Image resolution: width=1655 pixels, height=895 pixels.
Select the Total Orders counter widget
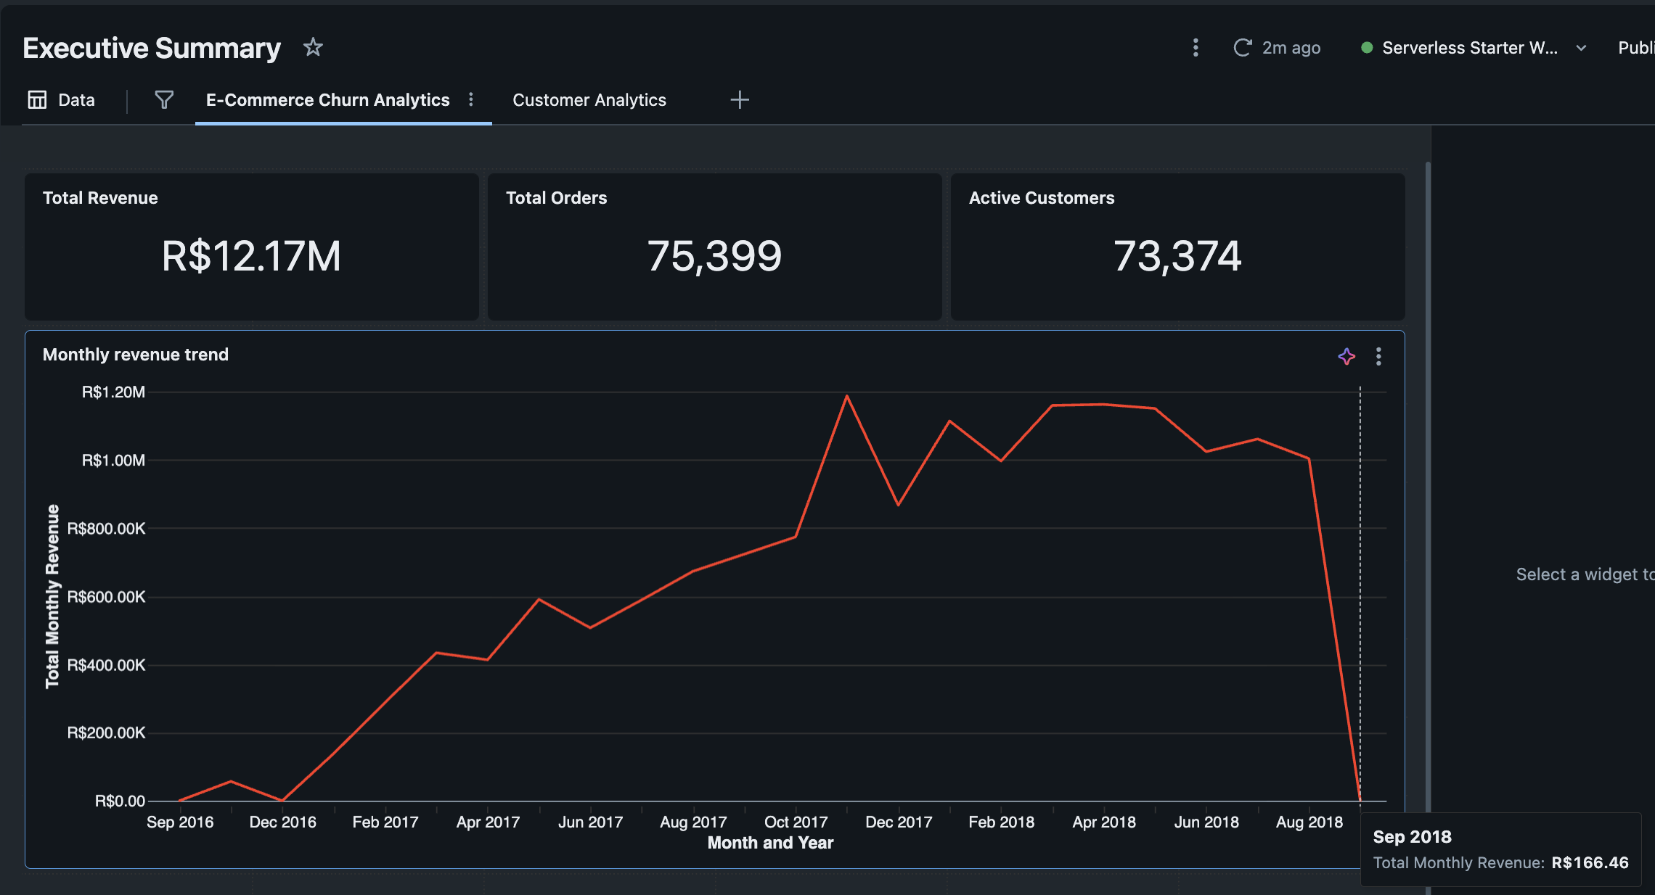pyautogui.click(x=714, y=247)
